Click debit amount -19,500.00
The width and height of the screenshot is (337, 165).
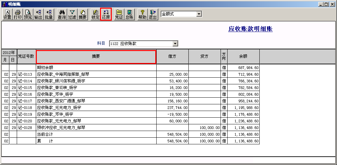(x=178, y=114)
